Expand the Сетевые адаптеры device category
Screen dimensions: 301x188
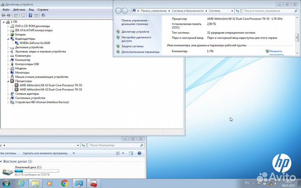coord(8,94)
